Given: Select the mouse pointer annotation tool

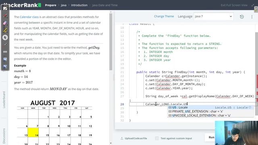Looking at the screenshot, I should pyautogui.click(x=5, y=37).
